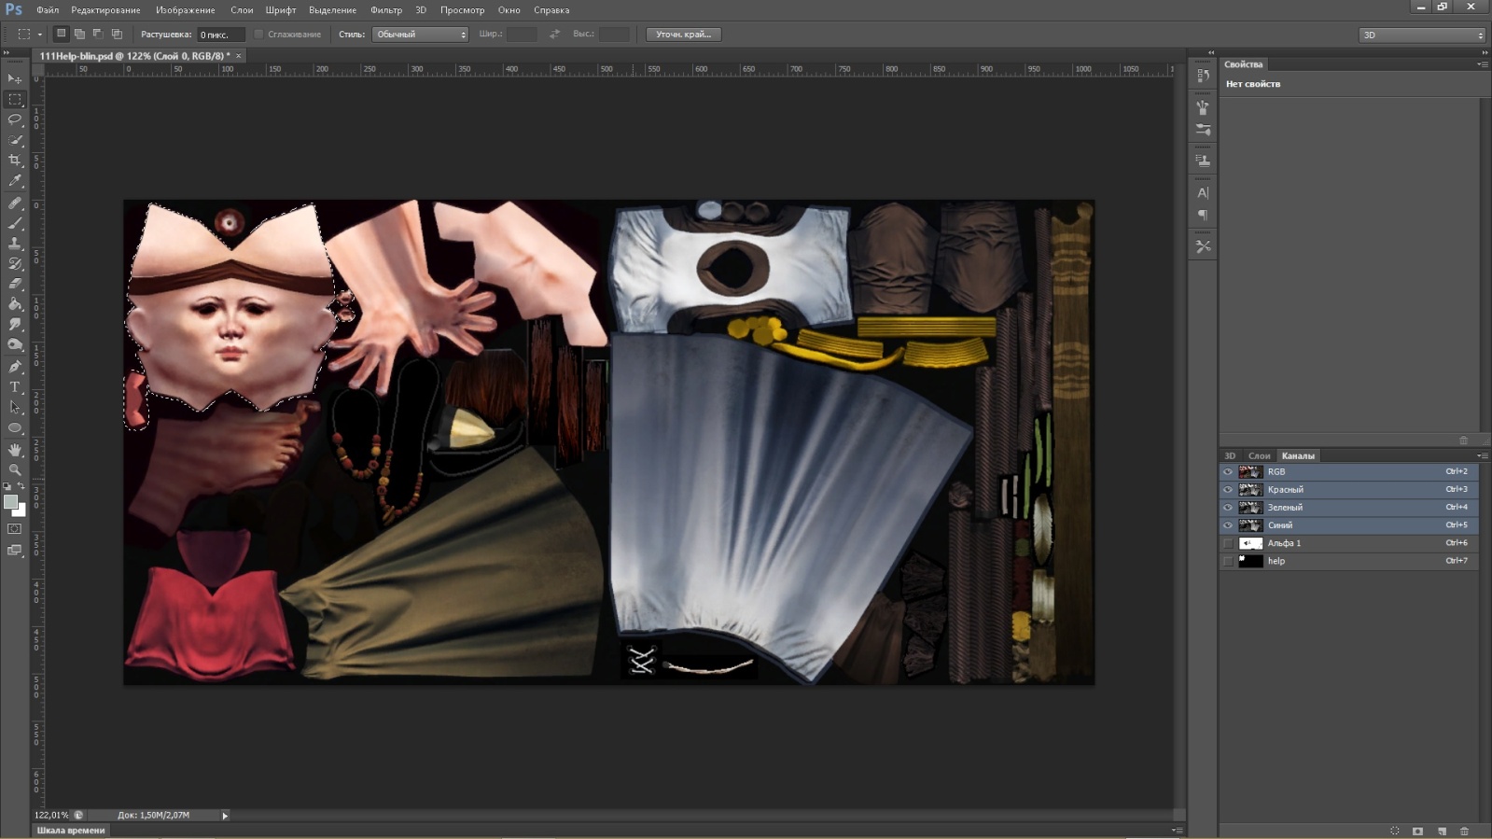Open the Tool Presets panel icon

click(1203, 246)
